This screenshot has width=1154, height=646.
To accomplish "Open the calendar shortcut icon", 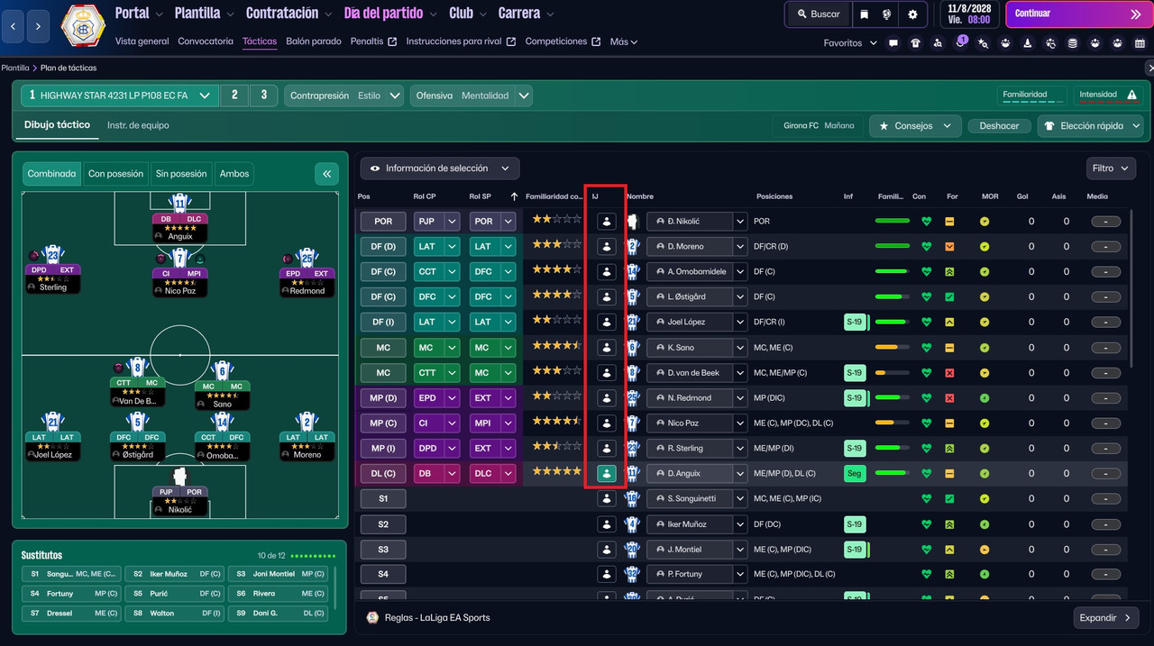I will [x=1140, y=42].
